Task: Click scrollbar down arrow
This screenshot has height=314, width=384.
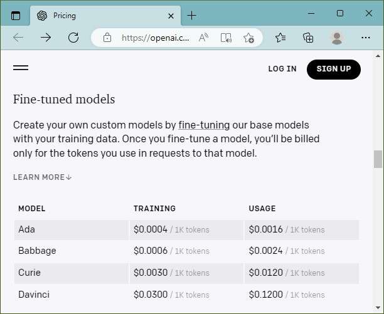Action: 378,308
